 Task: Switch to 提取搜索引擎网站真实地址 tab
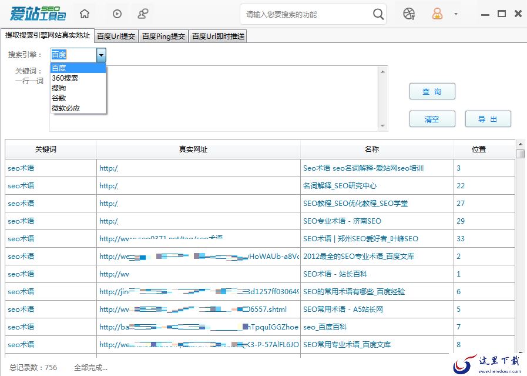tap(48, 35)
